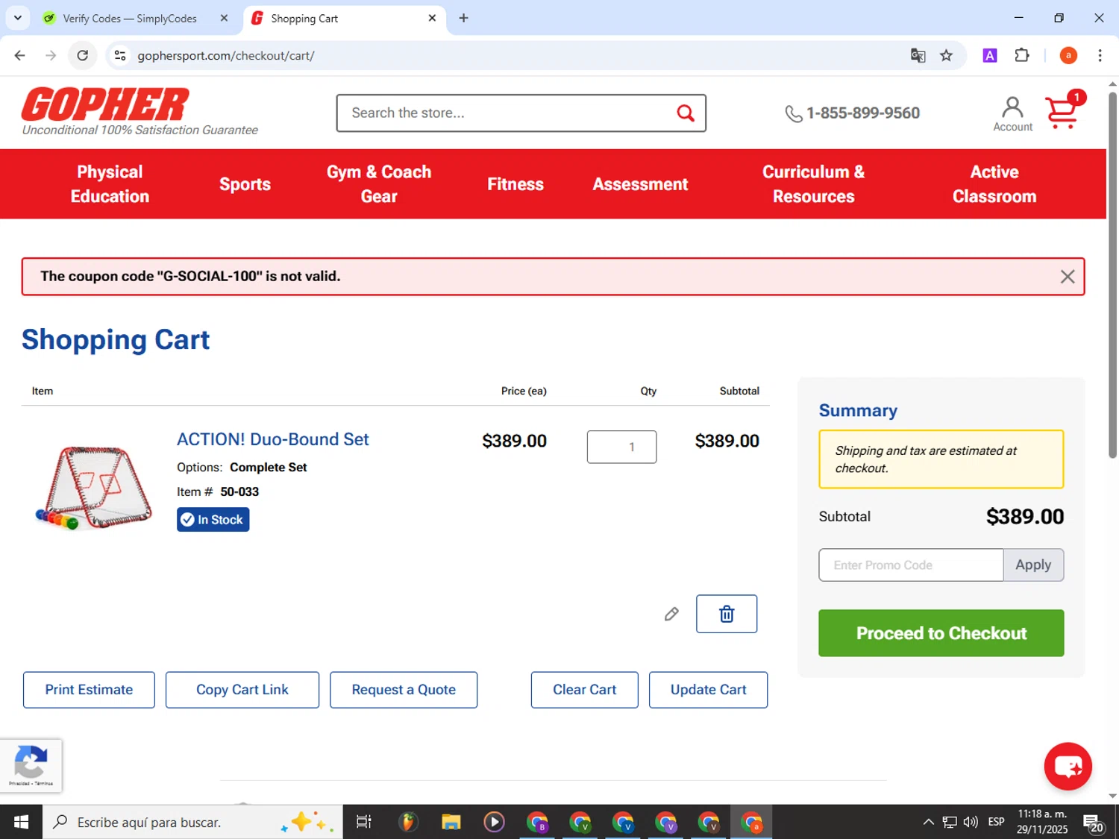Open the Gym & Coach Gear menu
The width and height of the screenshot is (1119, 839).
379,184
